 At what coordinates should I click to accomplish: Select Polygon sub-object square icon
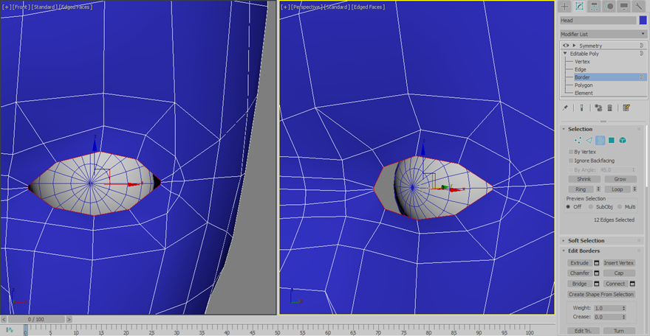(612, 141)
